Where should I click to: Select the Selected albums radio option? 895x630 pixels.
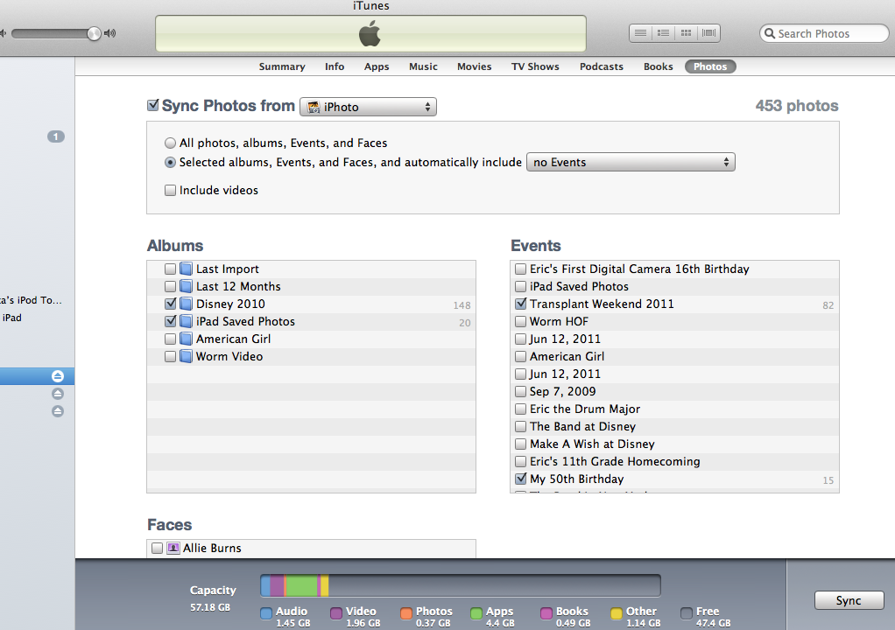coord(170,163)
